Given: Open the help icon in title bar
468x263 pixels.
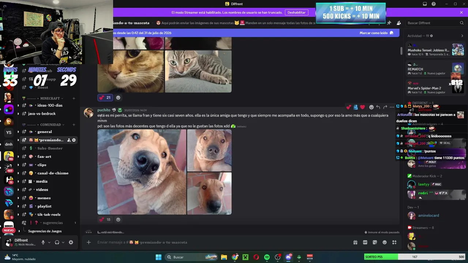Looking at the screenshot, I should click(434, 4).
